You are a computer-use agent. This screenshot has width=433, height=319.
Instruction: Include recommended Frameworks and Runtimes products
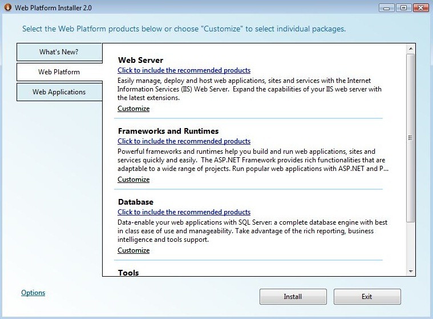184,141
